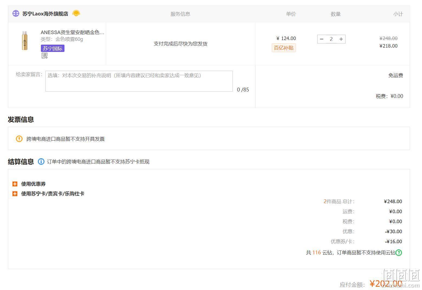Click the purple 苏宁国际 tag
This screenshot has height=290, width=422.
pos(53,48)
